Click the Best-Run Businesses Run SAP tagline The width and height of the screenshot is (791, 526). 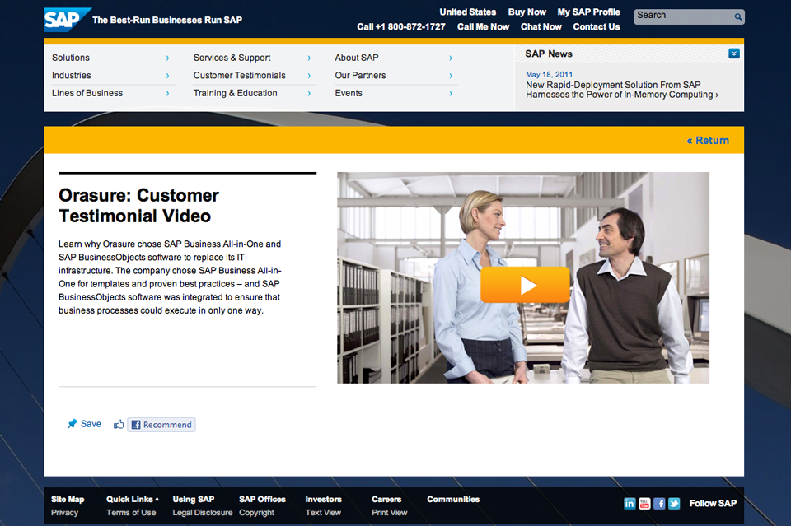pyautogui.click(x=167, y=20)
